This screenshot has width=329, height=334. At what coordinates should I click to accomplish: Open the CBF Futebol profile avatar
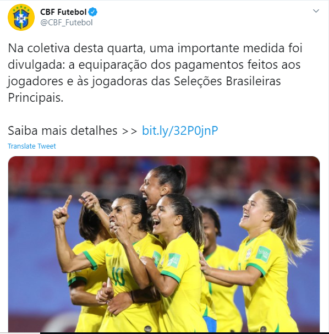[x=21, y=17]
